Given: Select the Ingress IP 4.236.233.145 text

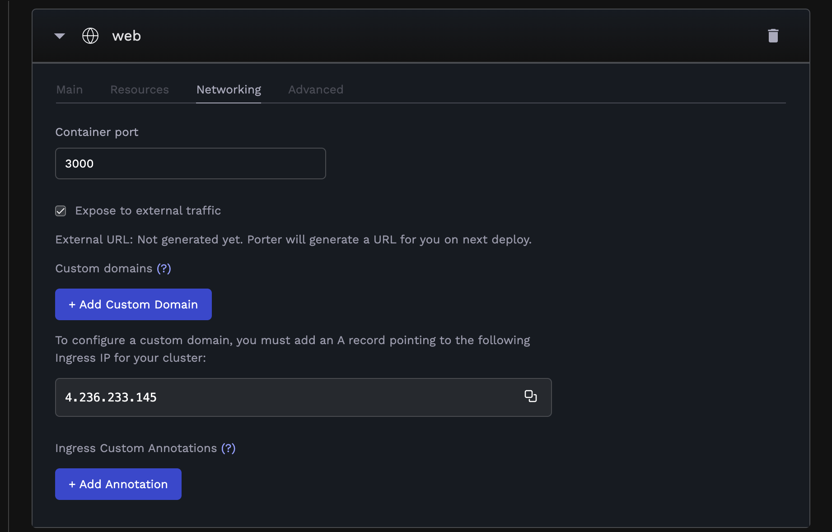Looking at the screenshot, I should pos(111,397).
